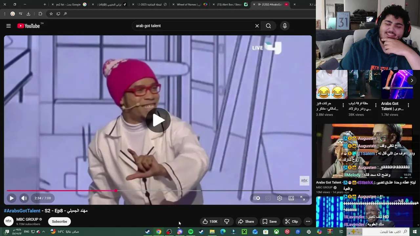Mute the video player volume

point(24,198)
